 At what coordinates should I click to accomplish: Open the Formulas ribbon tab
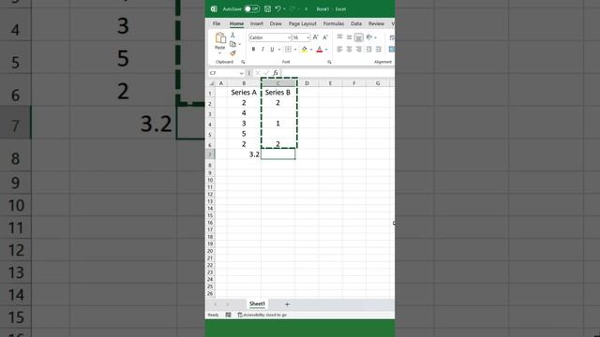[x=334, y=23]
